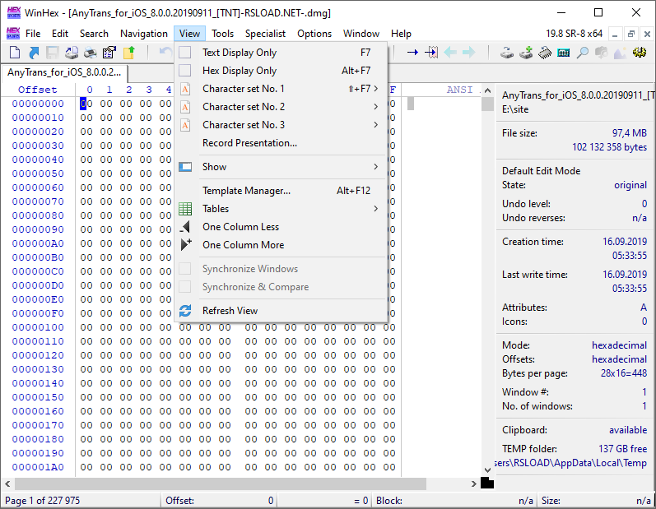This screenshot has width=656, height=509.
Task: Open the Options menu
Action: pyautogui.click(x=314, y=34)
